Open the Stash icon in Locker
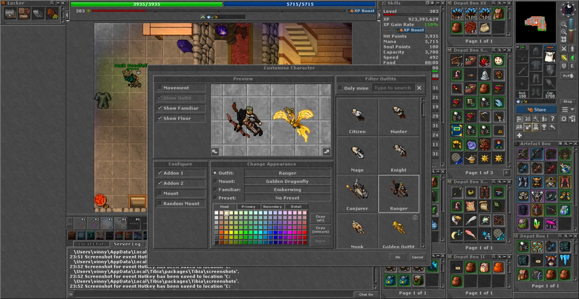This screenshot has height=299, width=579. [x=24, y=13]
